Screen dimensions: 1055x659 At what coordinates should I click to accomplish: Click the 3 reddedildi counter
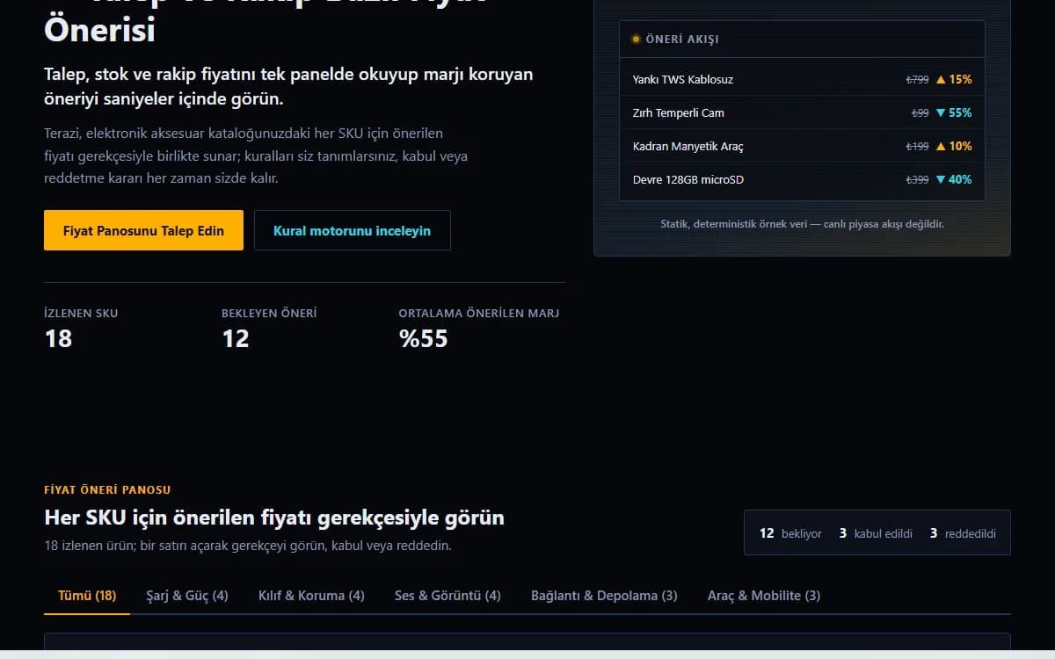pyautogui.click(x=963, y=533)
